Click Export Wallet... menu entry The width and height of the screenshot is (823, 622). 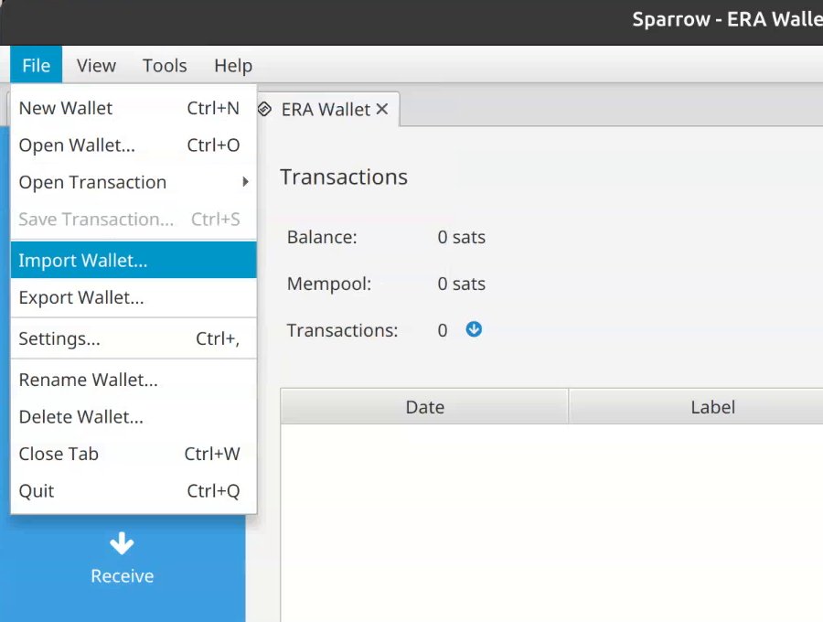pos(134,297)
